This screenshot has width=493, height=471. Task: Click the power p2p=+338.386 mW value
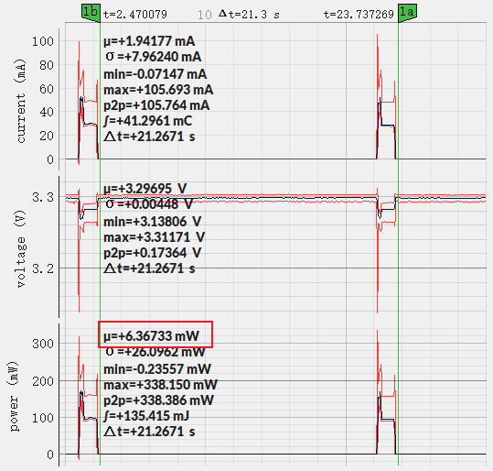[159, 400]
